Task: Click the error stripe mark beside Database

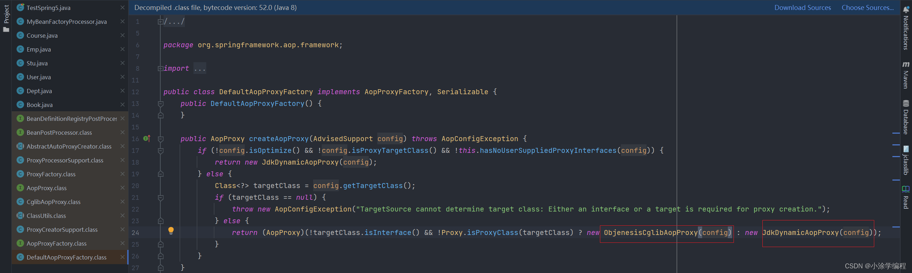Action: pyautogui.click(x=896, y=133)
